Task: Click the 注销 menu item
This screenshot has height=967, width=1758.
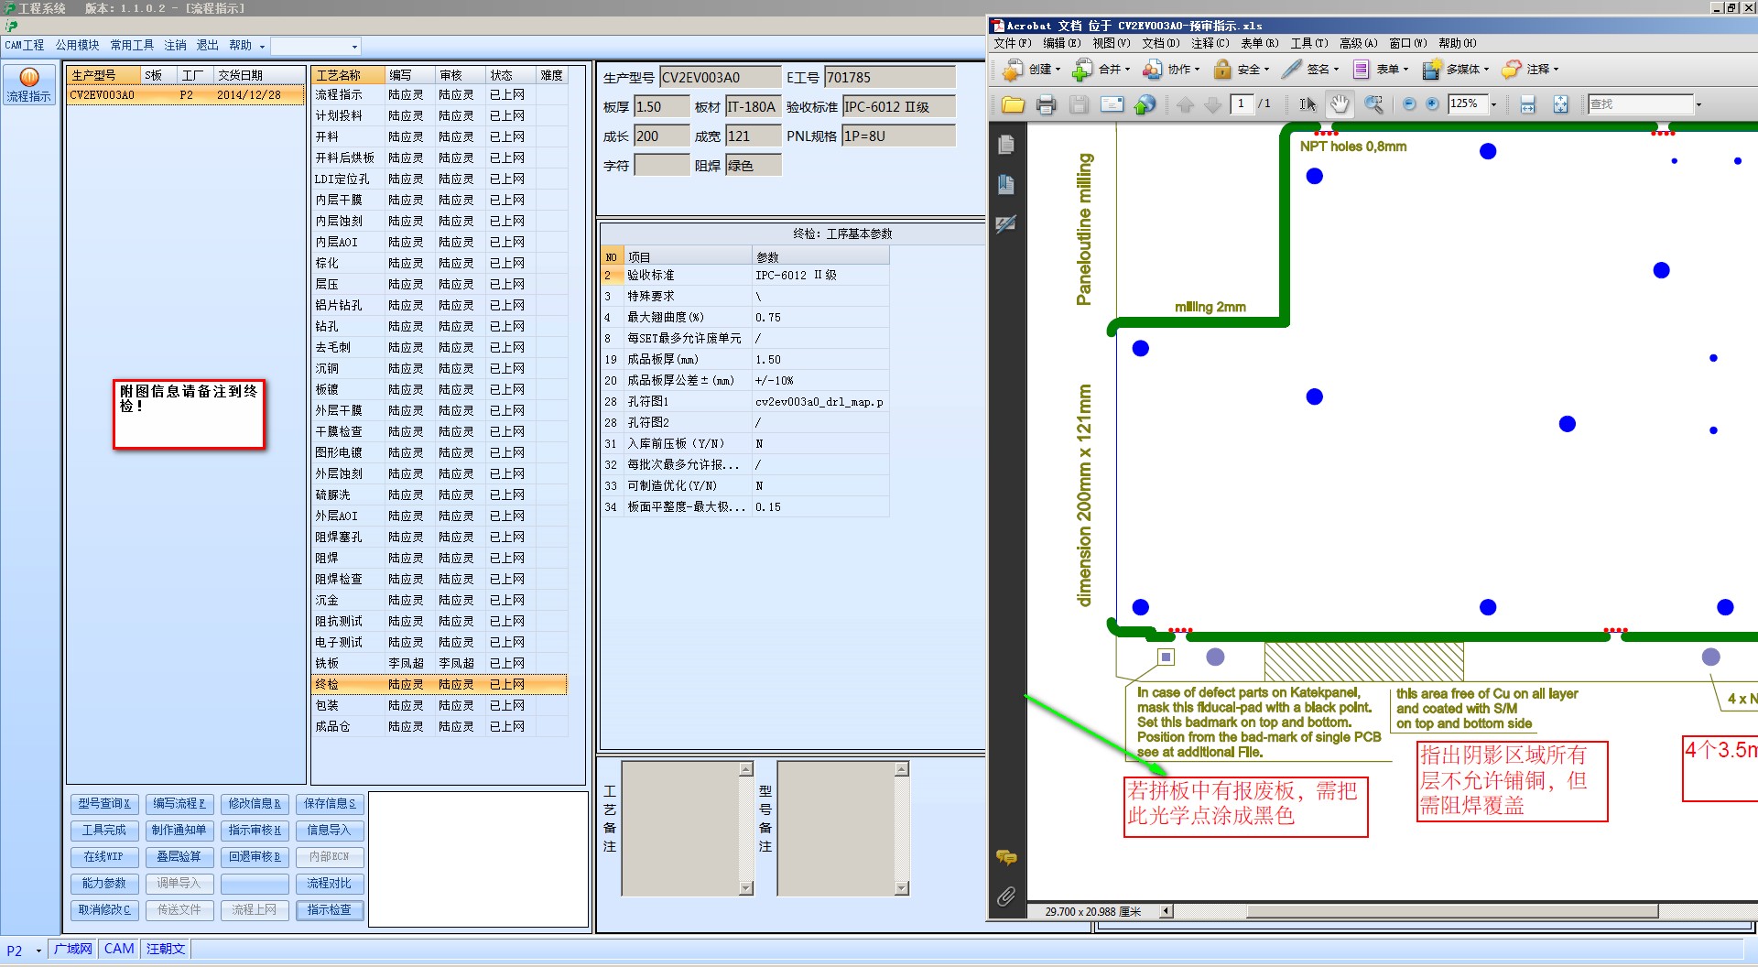Action: click(x=175, y=46)
